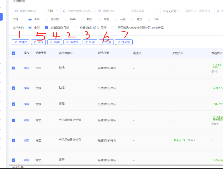Open the 不限 dropdown beside the name search
The image size is (223, 169).
coord(52,11)
